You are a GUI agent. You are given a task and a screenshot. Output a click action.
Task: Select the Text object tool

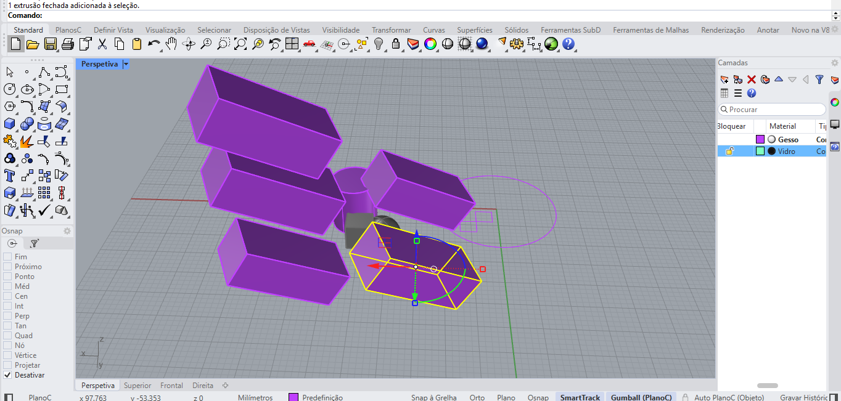coord(10,176)
